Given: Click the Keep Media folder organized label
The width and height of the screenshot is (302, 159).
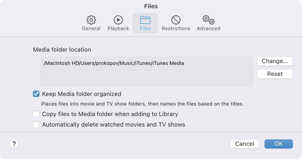Looking at the screenshot, I should 82,94.
